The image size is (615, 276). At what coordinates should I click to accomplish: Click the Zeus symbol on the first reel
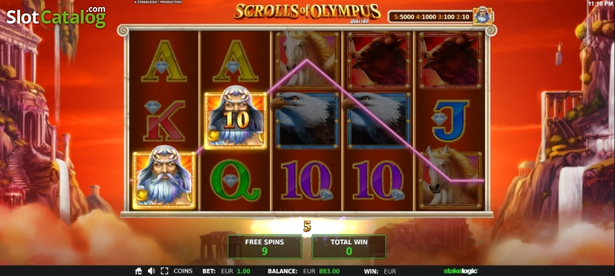[x=164, y=180]
